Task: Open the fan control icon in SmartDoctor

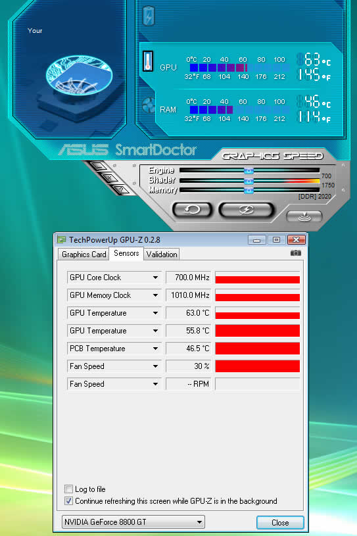Action: click(149, 105)
